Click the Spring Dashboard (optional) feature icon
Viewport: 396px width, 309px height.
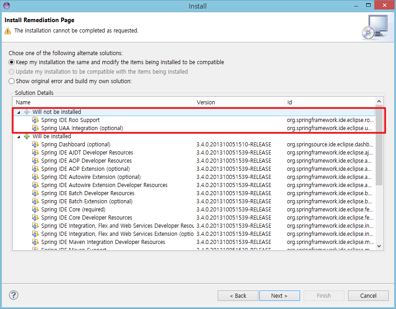pos(35,145)
